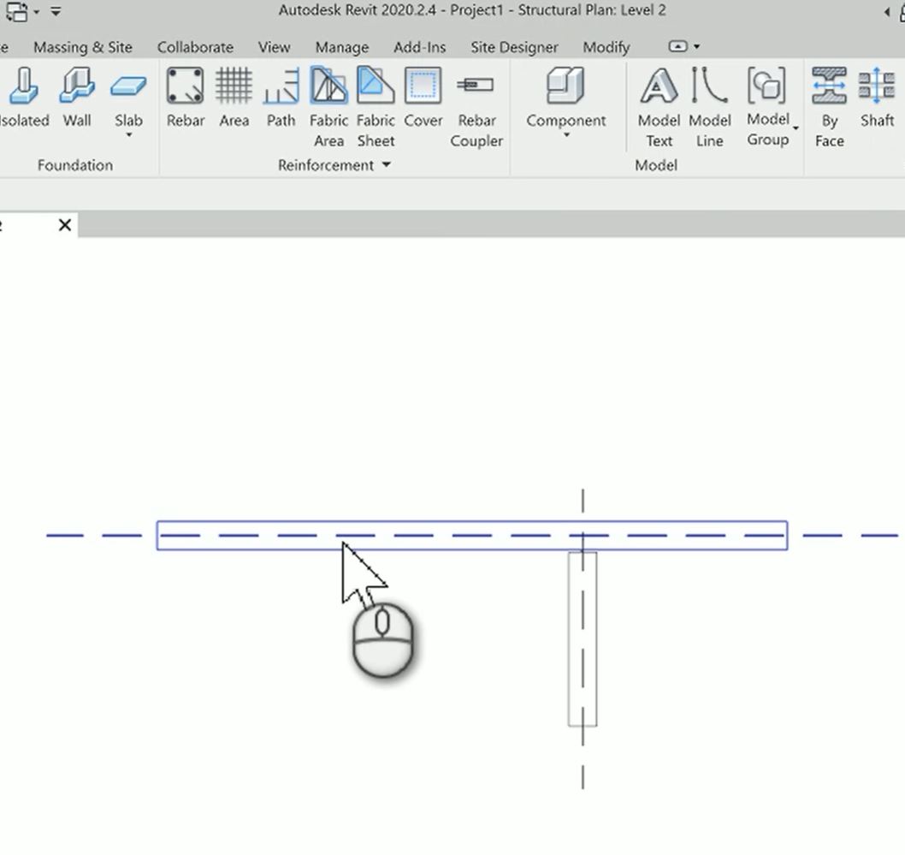Switch to the Massing & Site tab
The width and height of the screenshot is (905, 855).
tap(81, 47)
